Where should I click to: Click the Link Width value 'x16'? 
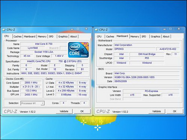pos(132,95)
